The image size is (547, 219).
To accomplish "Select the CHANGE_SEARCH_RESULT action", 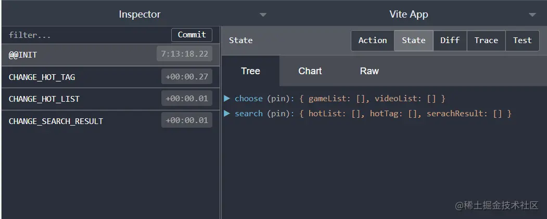I will [x=78, y=121].
